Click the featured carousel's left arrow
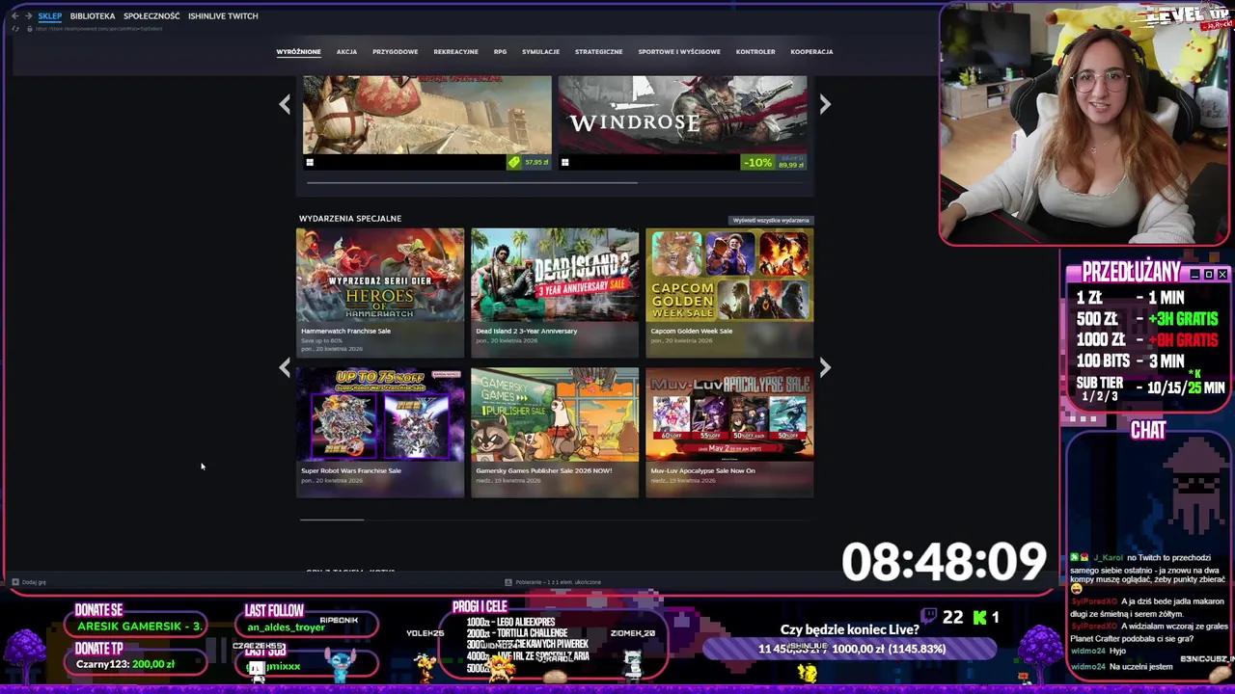The height and width of the screenshot is (694, 1235). (x=285, y=104)
